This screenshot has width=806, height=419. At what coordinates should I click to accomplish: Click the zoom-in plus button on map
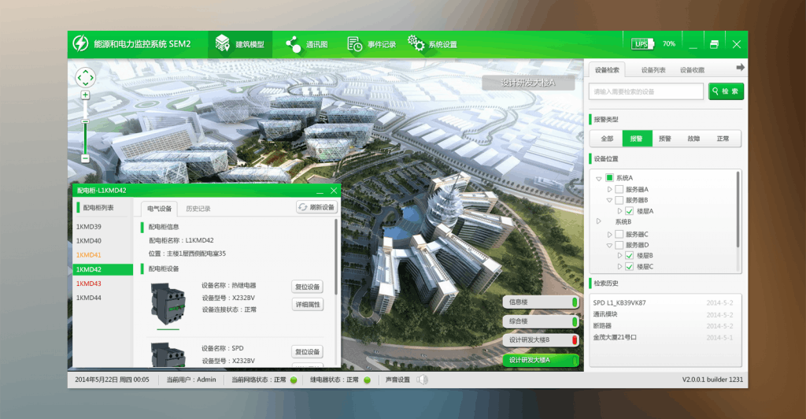click(85, 95)
